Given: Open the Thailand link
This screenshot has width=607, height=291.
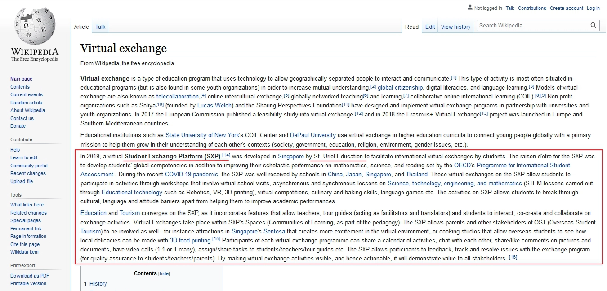Looking at the screenshot, I should pos(417,175).
